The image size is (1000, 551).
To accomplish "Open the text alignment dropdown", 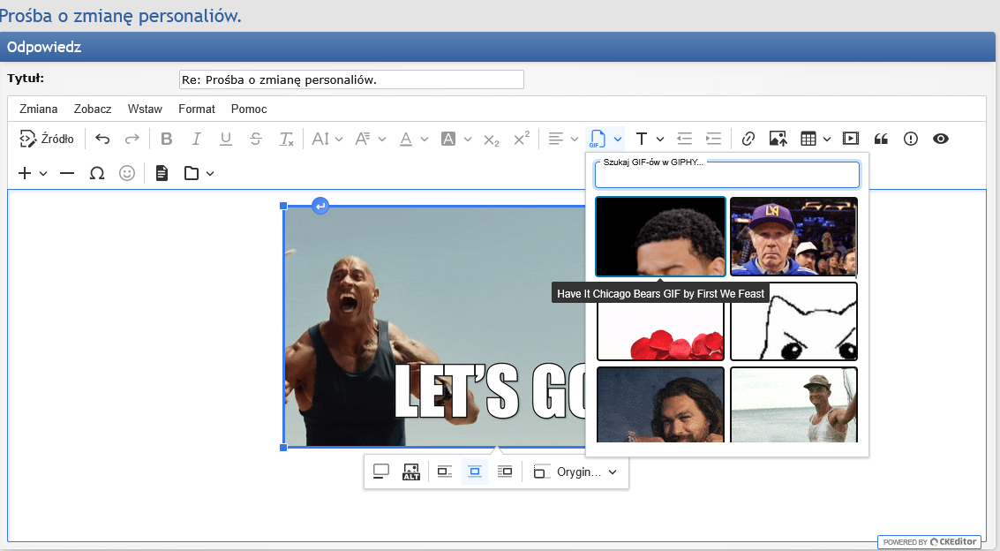I will pos(563,139).
